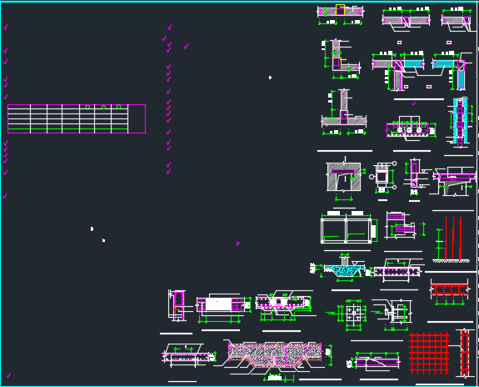Click the rightmost green circle in the table

pyautogui.click(x=119, y=107)
